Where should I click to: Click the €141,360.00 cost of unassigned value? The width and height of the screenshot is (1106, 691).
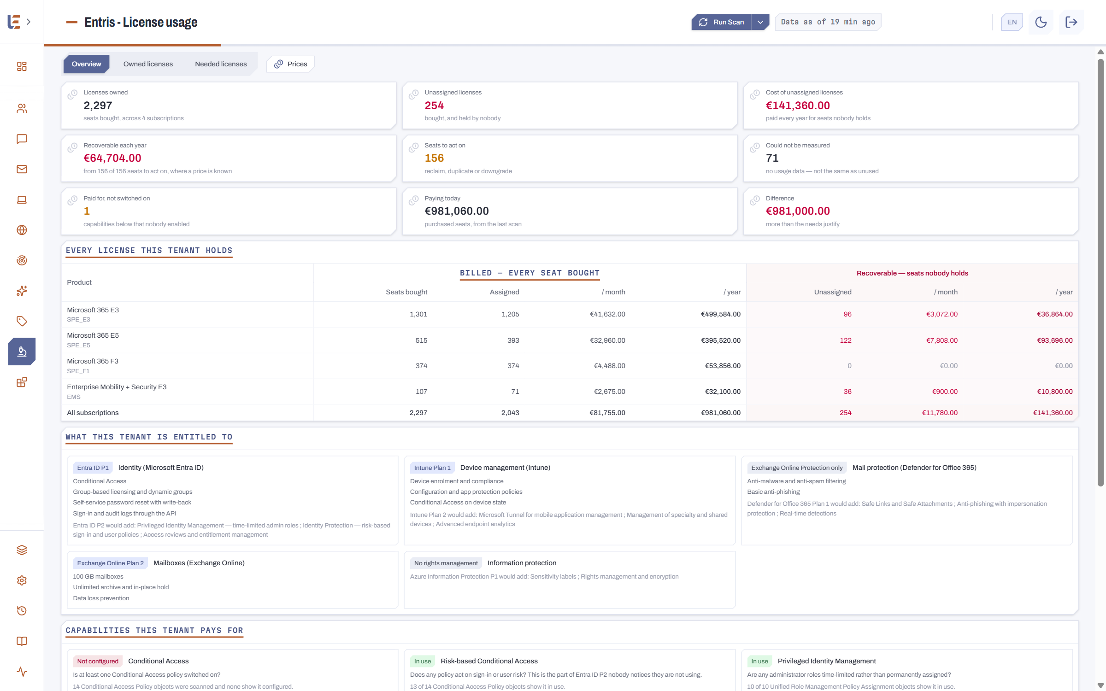pos(798,105)
